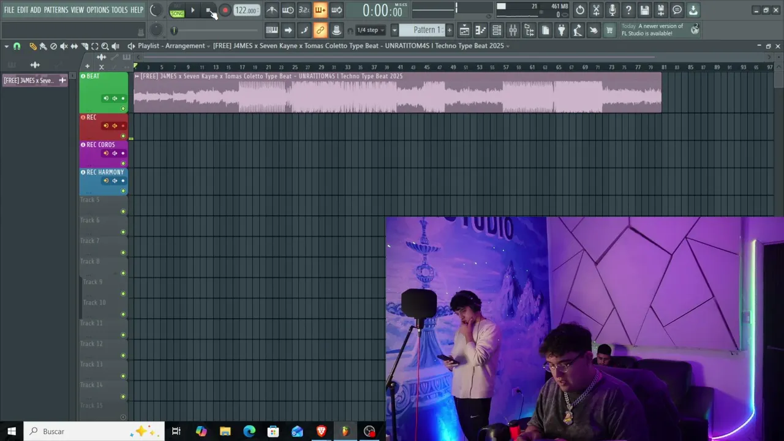Screen dimensions: 784x441
Task: Open the OPTIONS menu
Action: point(98,10)
